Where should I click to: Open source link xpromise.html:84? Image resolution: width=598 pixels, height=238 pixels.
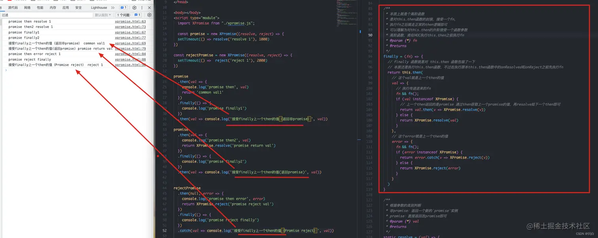130,54
